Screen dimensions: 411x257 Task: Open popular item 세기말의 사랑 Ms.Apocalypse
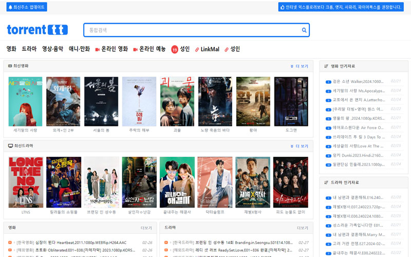(359, 91)
